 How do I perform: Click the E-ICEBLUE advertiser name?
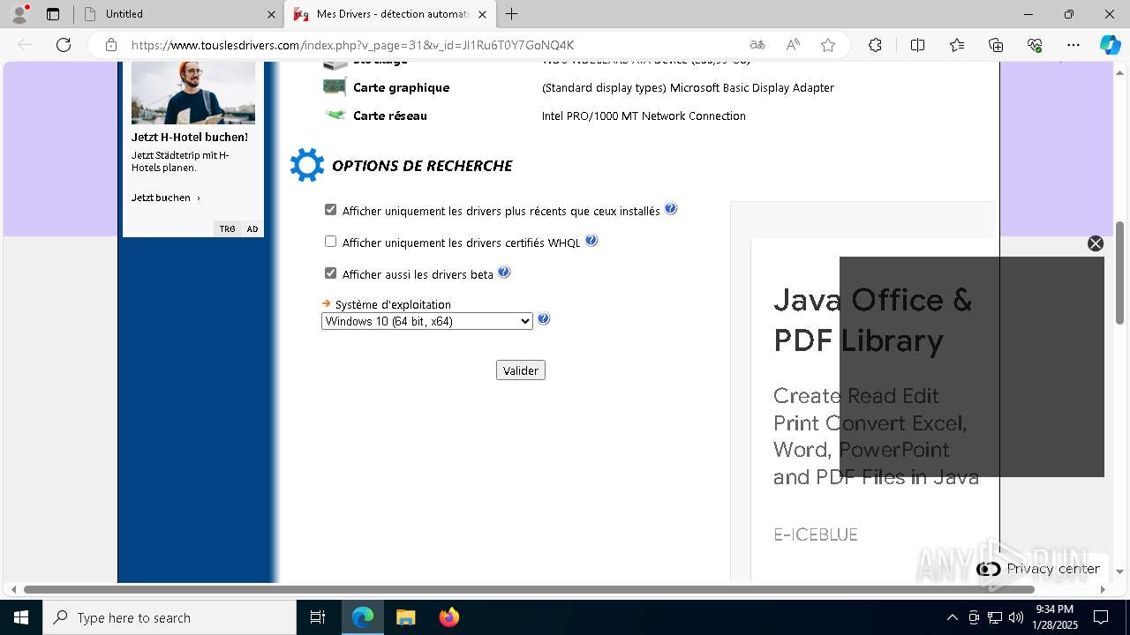(816, 534)
